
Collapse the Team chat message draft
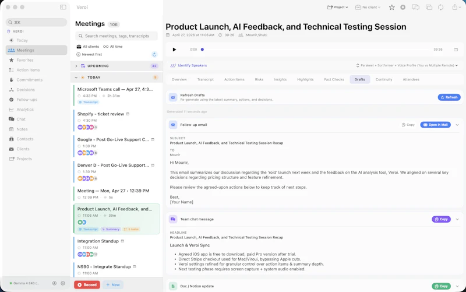point(457,219)
